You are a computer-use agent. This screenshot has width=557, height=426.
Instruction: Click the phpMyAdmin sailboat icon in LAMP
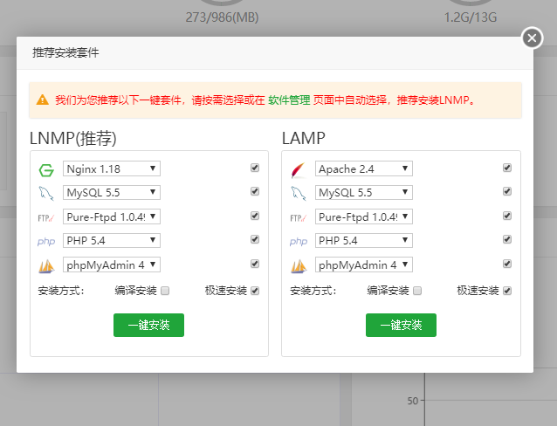pyautogui.click(x=299, y=266)
